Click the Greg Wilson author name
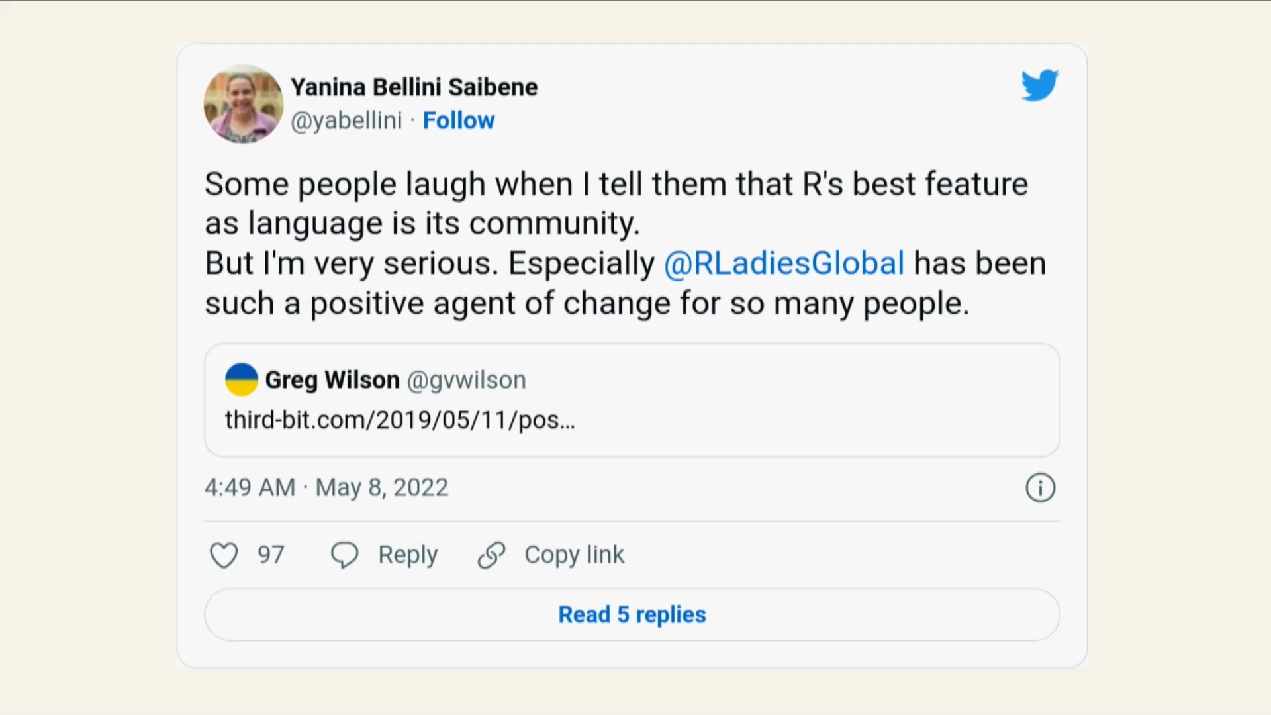Screen dimensions: 1271x715 332,380
